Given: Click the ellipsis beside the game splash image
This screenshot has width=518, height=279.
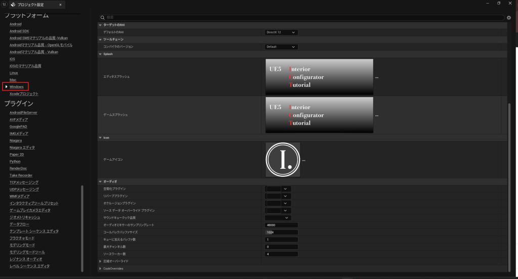Looking at the screenshot, I should pos(376,115).
